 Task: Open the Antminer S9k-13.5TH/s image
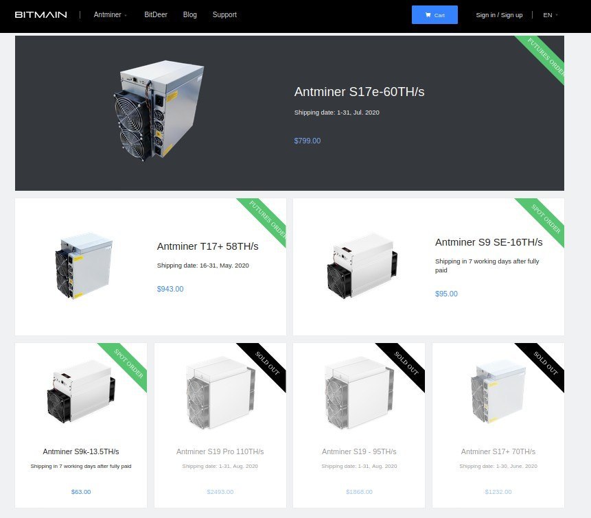click(x=81, y=392)
